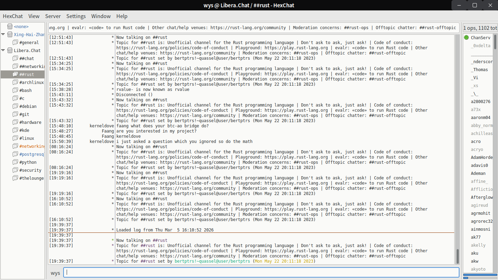This screenshot has width=498, height=280.
Task: Click the ##rust channel icon
Action: (15, 74)
